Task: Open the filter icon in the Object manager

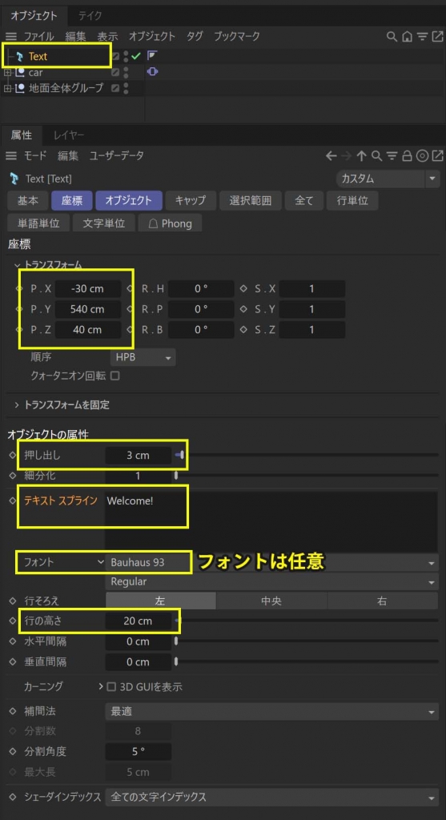Action: (x=422, y=37)
